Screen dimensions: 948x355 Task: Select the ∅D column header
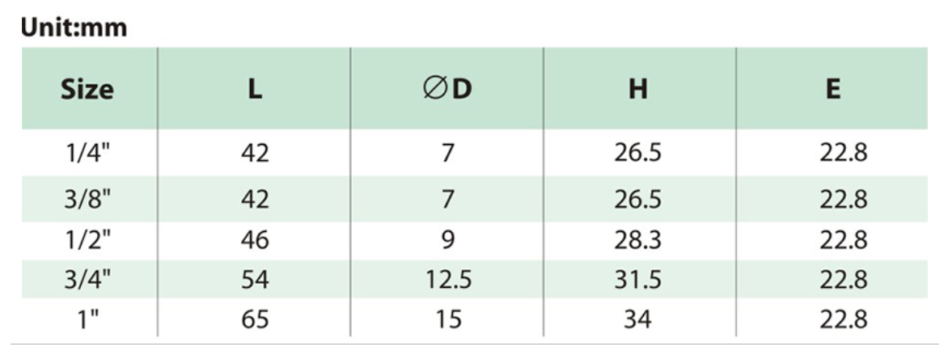pos(447,89)
